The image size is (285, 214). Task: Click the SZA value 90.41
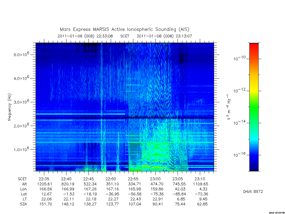(x=158, y=204)
